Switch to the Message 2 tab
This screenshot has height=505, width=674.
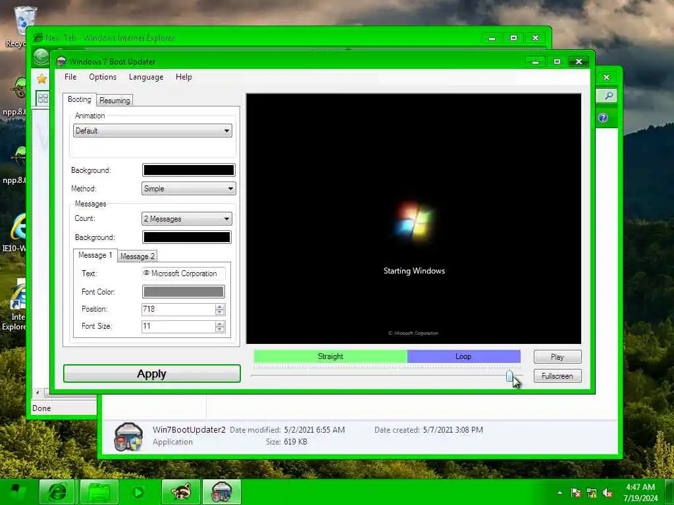(137, 256)
